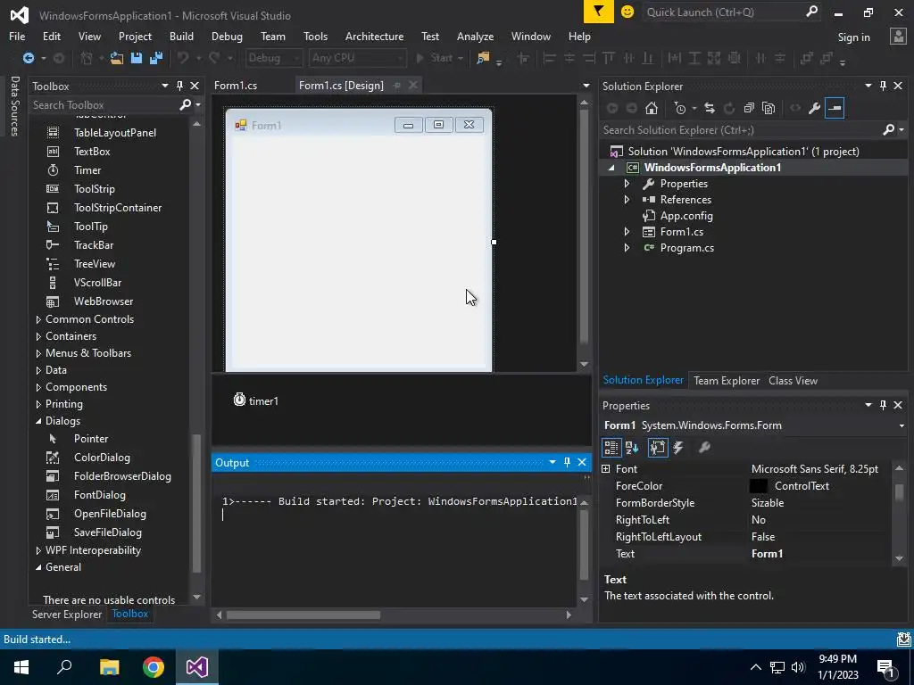Toggle Alphabetical sort in Properties panel
Viewport: 914px width, 685px height.
coord(632,448)
